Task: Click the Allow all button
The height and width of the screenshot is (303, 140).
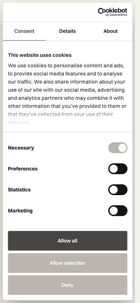Action: click(68, 241)
